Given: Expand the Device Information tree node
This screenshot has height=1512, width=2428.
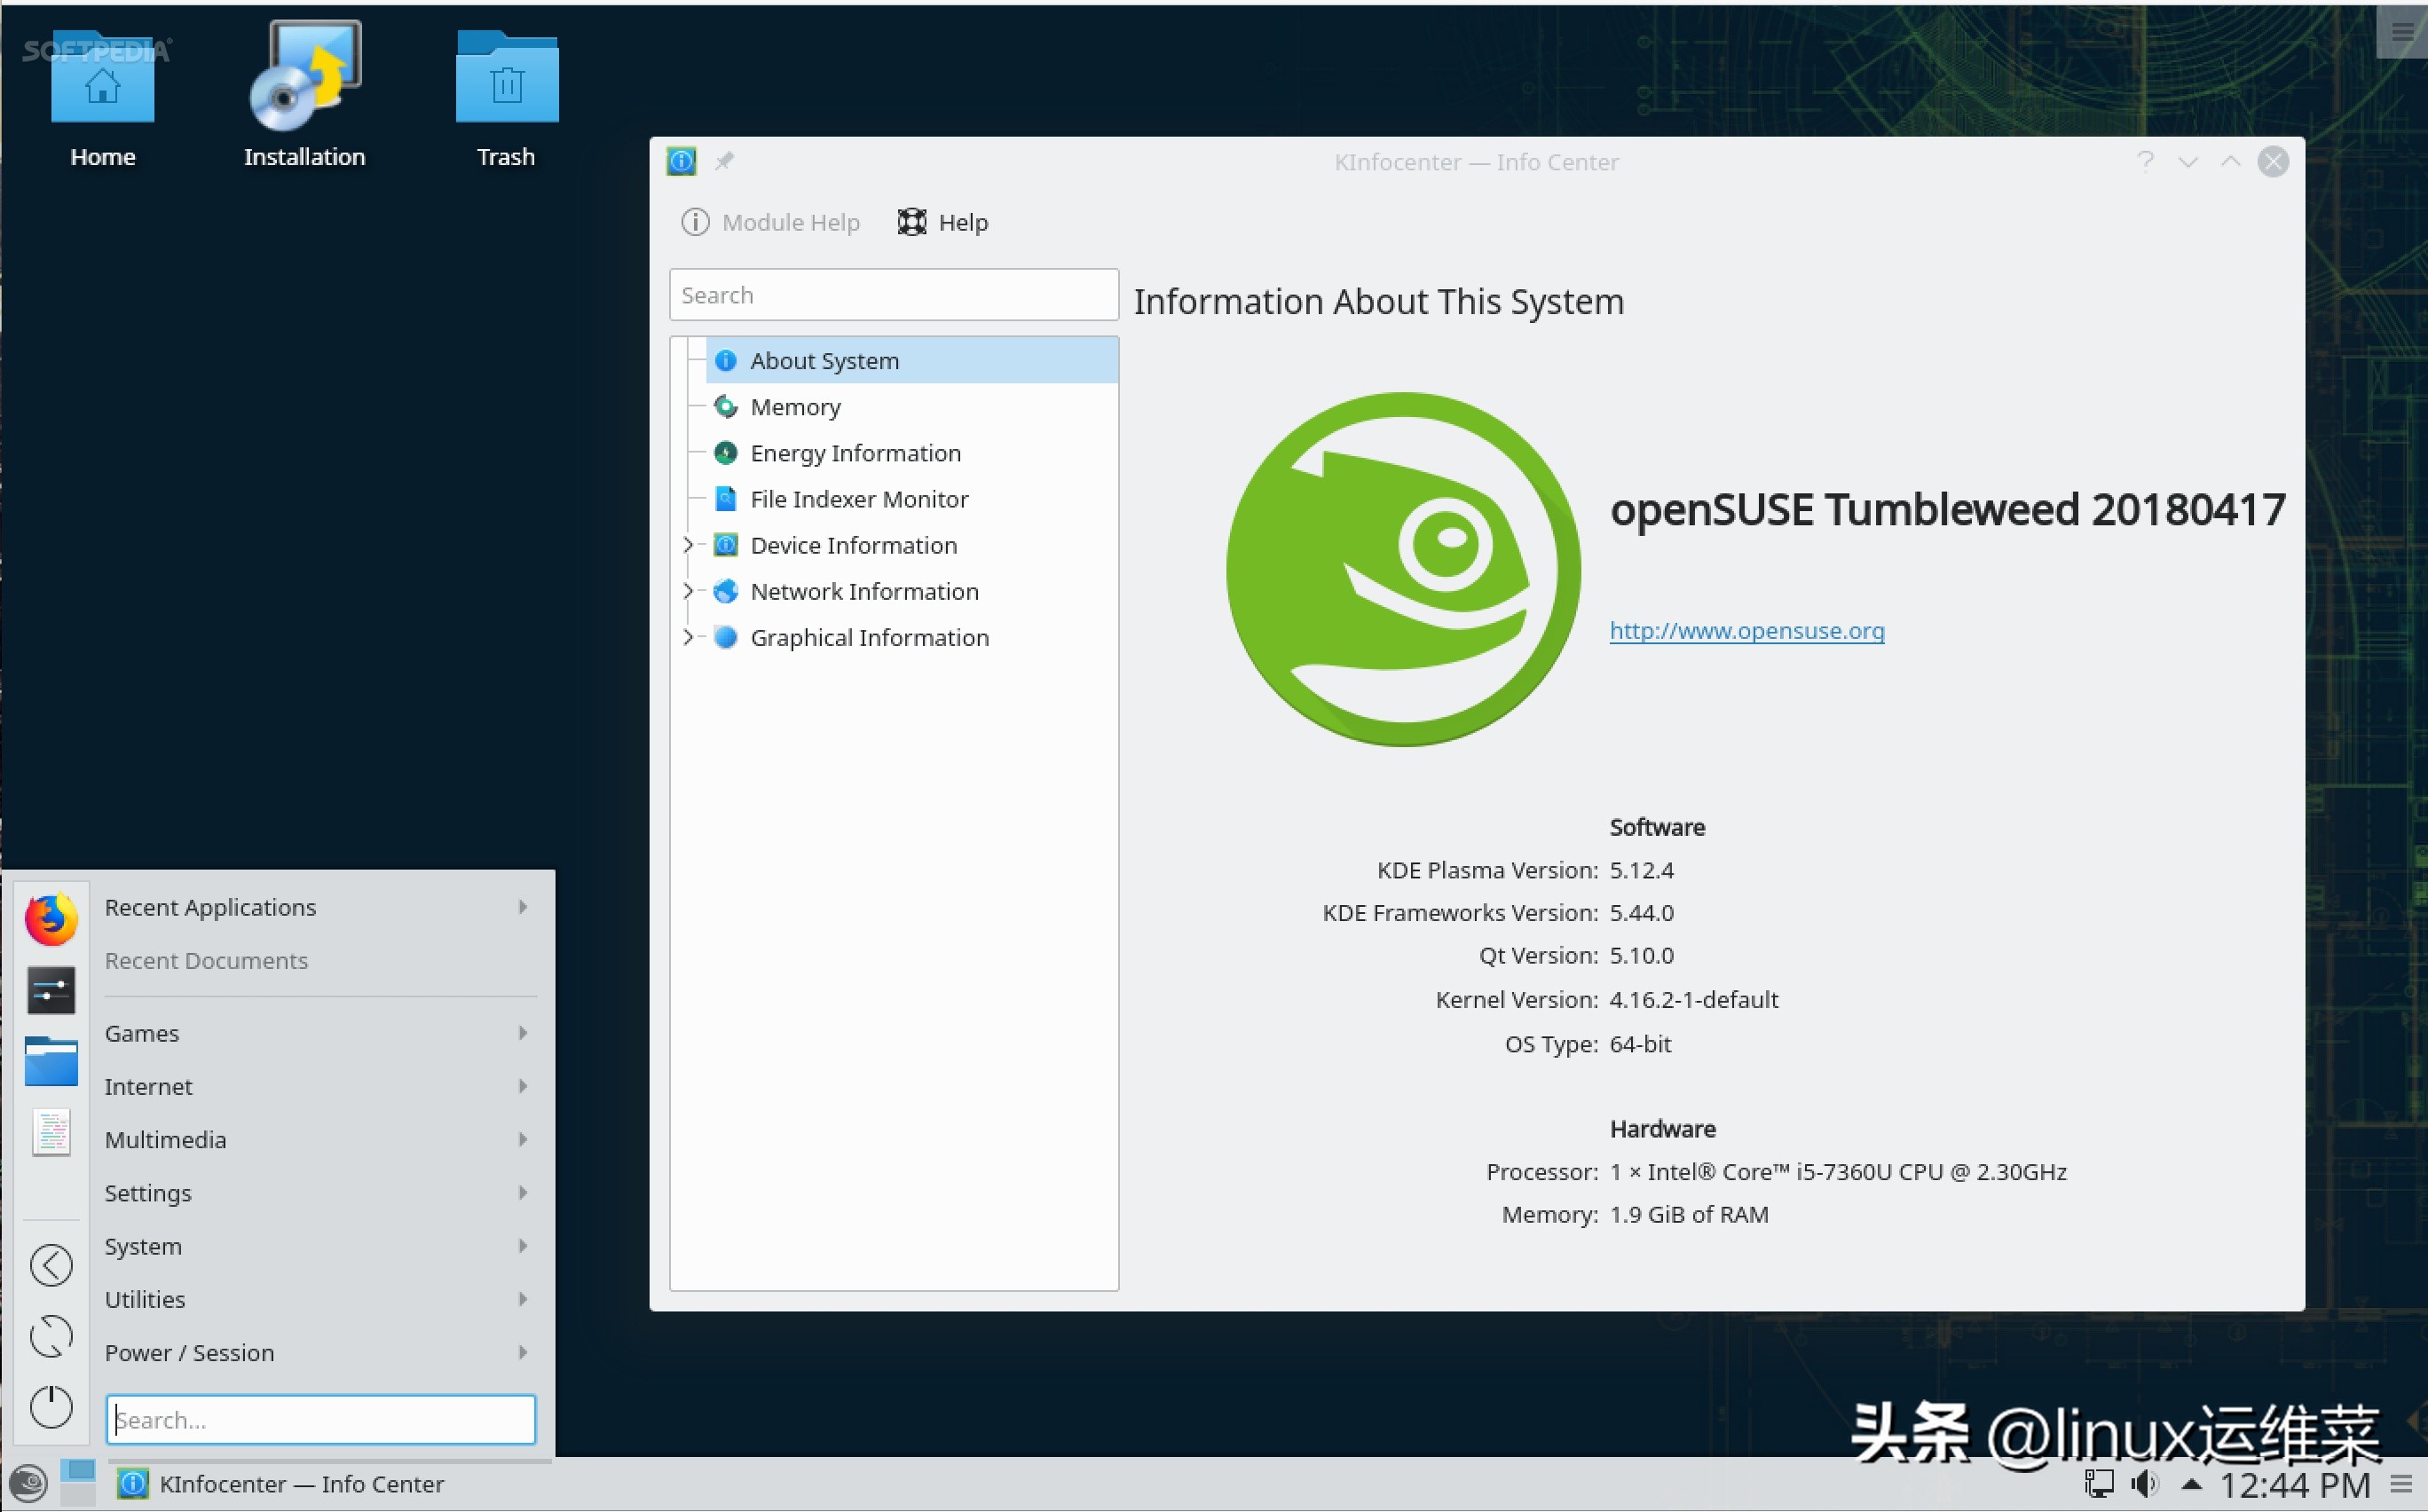Looking at the screenshot, I should pyautogui.click(x=688, y=545).
